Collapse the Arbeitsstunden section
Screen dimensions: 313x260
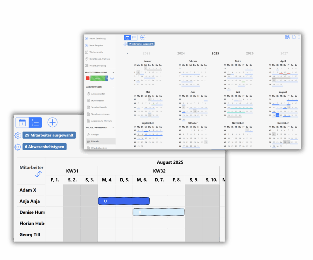(113, 87)
